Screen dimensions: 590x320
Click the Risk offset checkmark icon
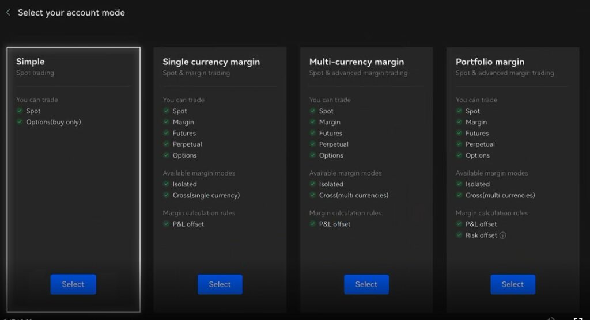(x=459, y=235)
